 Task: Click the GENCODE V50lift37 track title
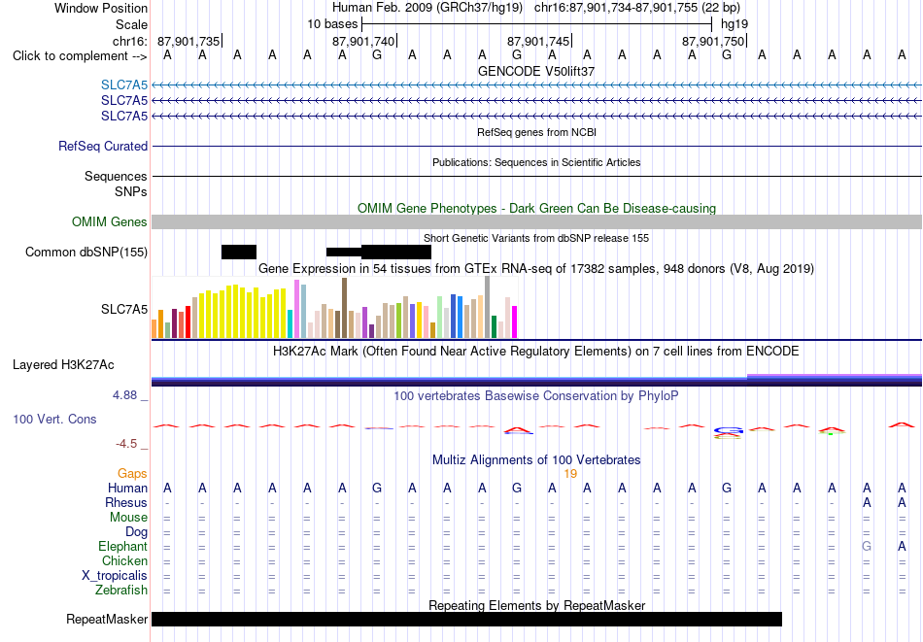(536, 71)
